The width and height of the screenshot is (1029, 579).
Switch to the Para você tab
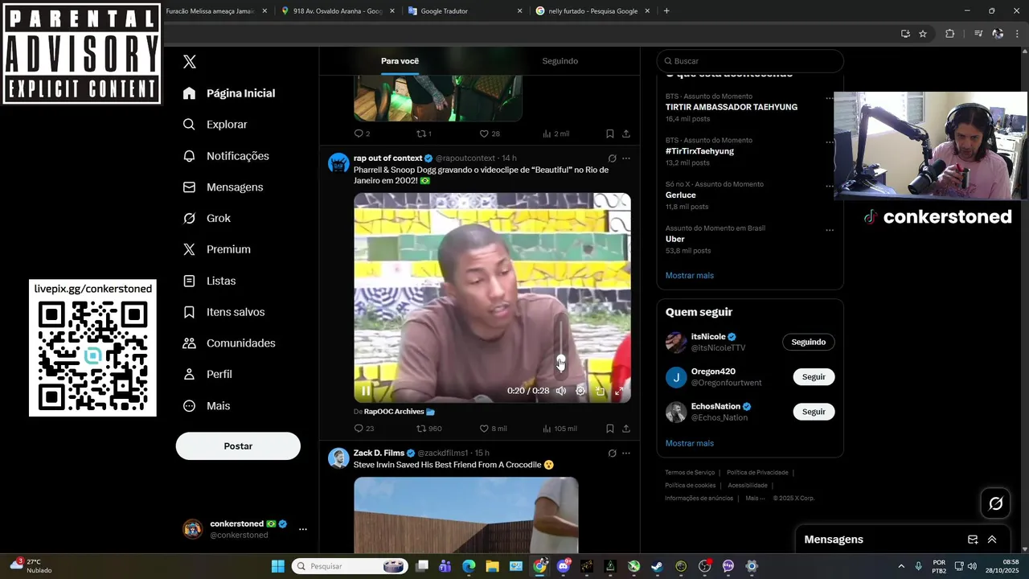(400, 61)
